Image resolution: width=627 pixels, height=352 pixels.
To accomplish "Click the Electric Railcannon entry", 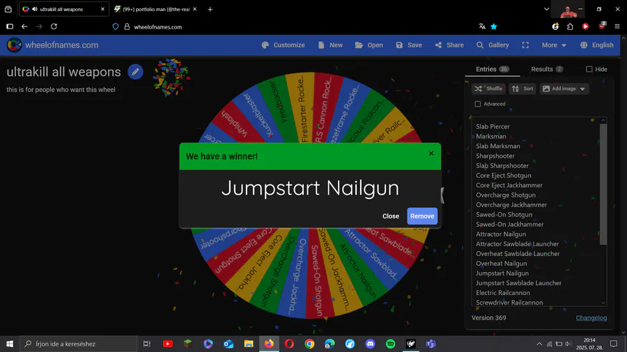I will pyautogui.click(x=502, y=293).
